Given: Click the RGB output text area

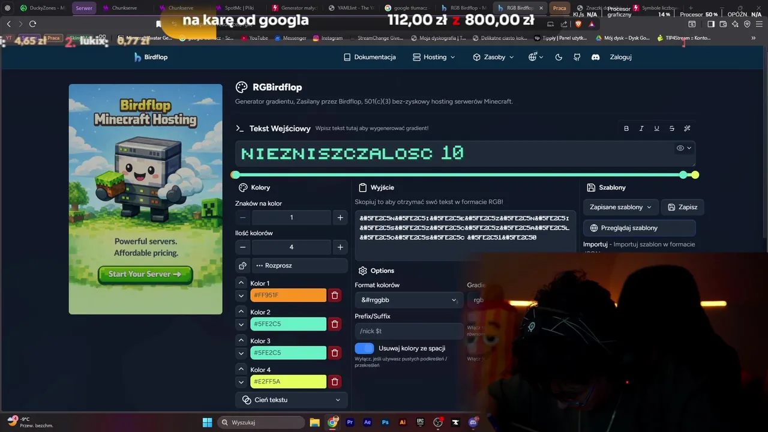Looking at the screenshot, I should point(465,235).
